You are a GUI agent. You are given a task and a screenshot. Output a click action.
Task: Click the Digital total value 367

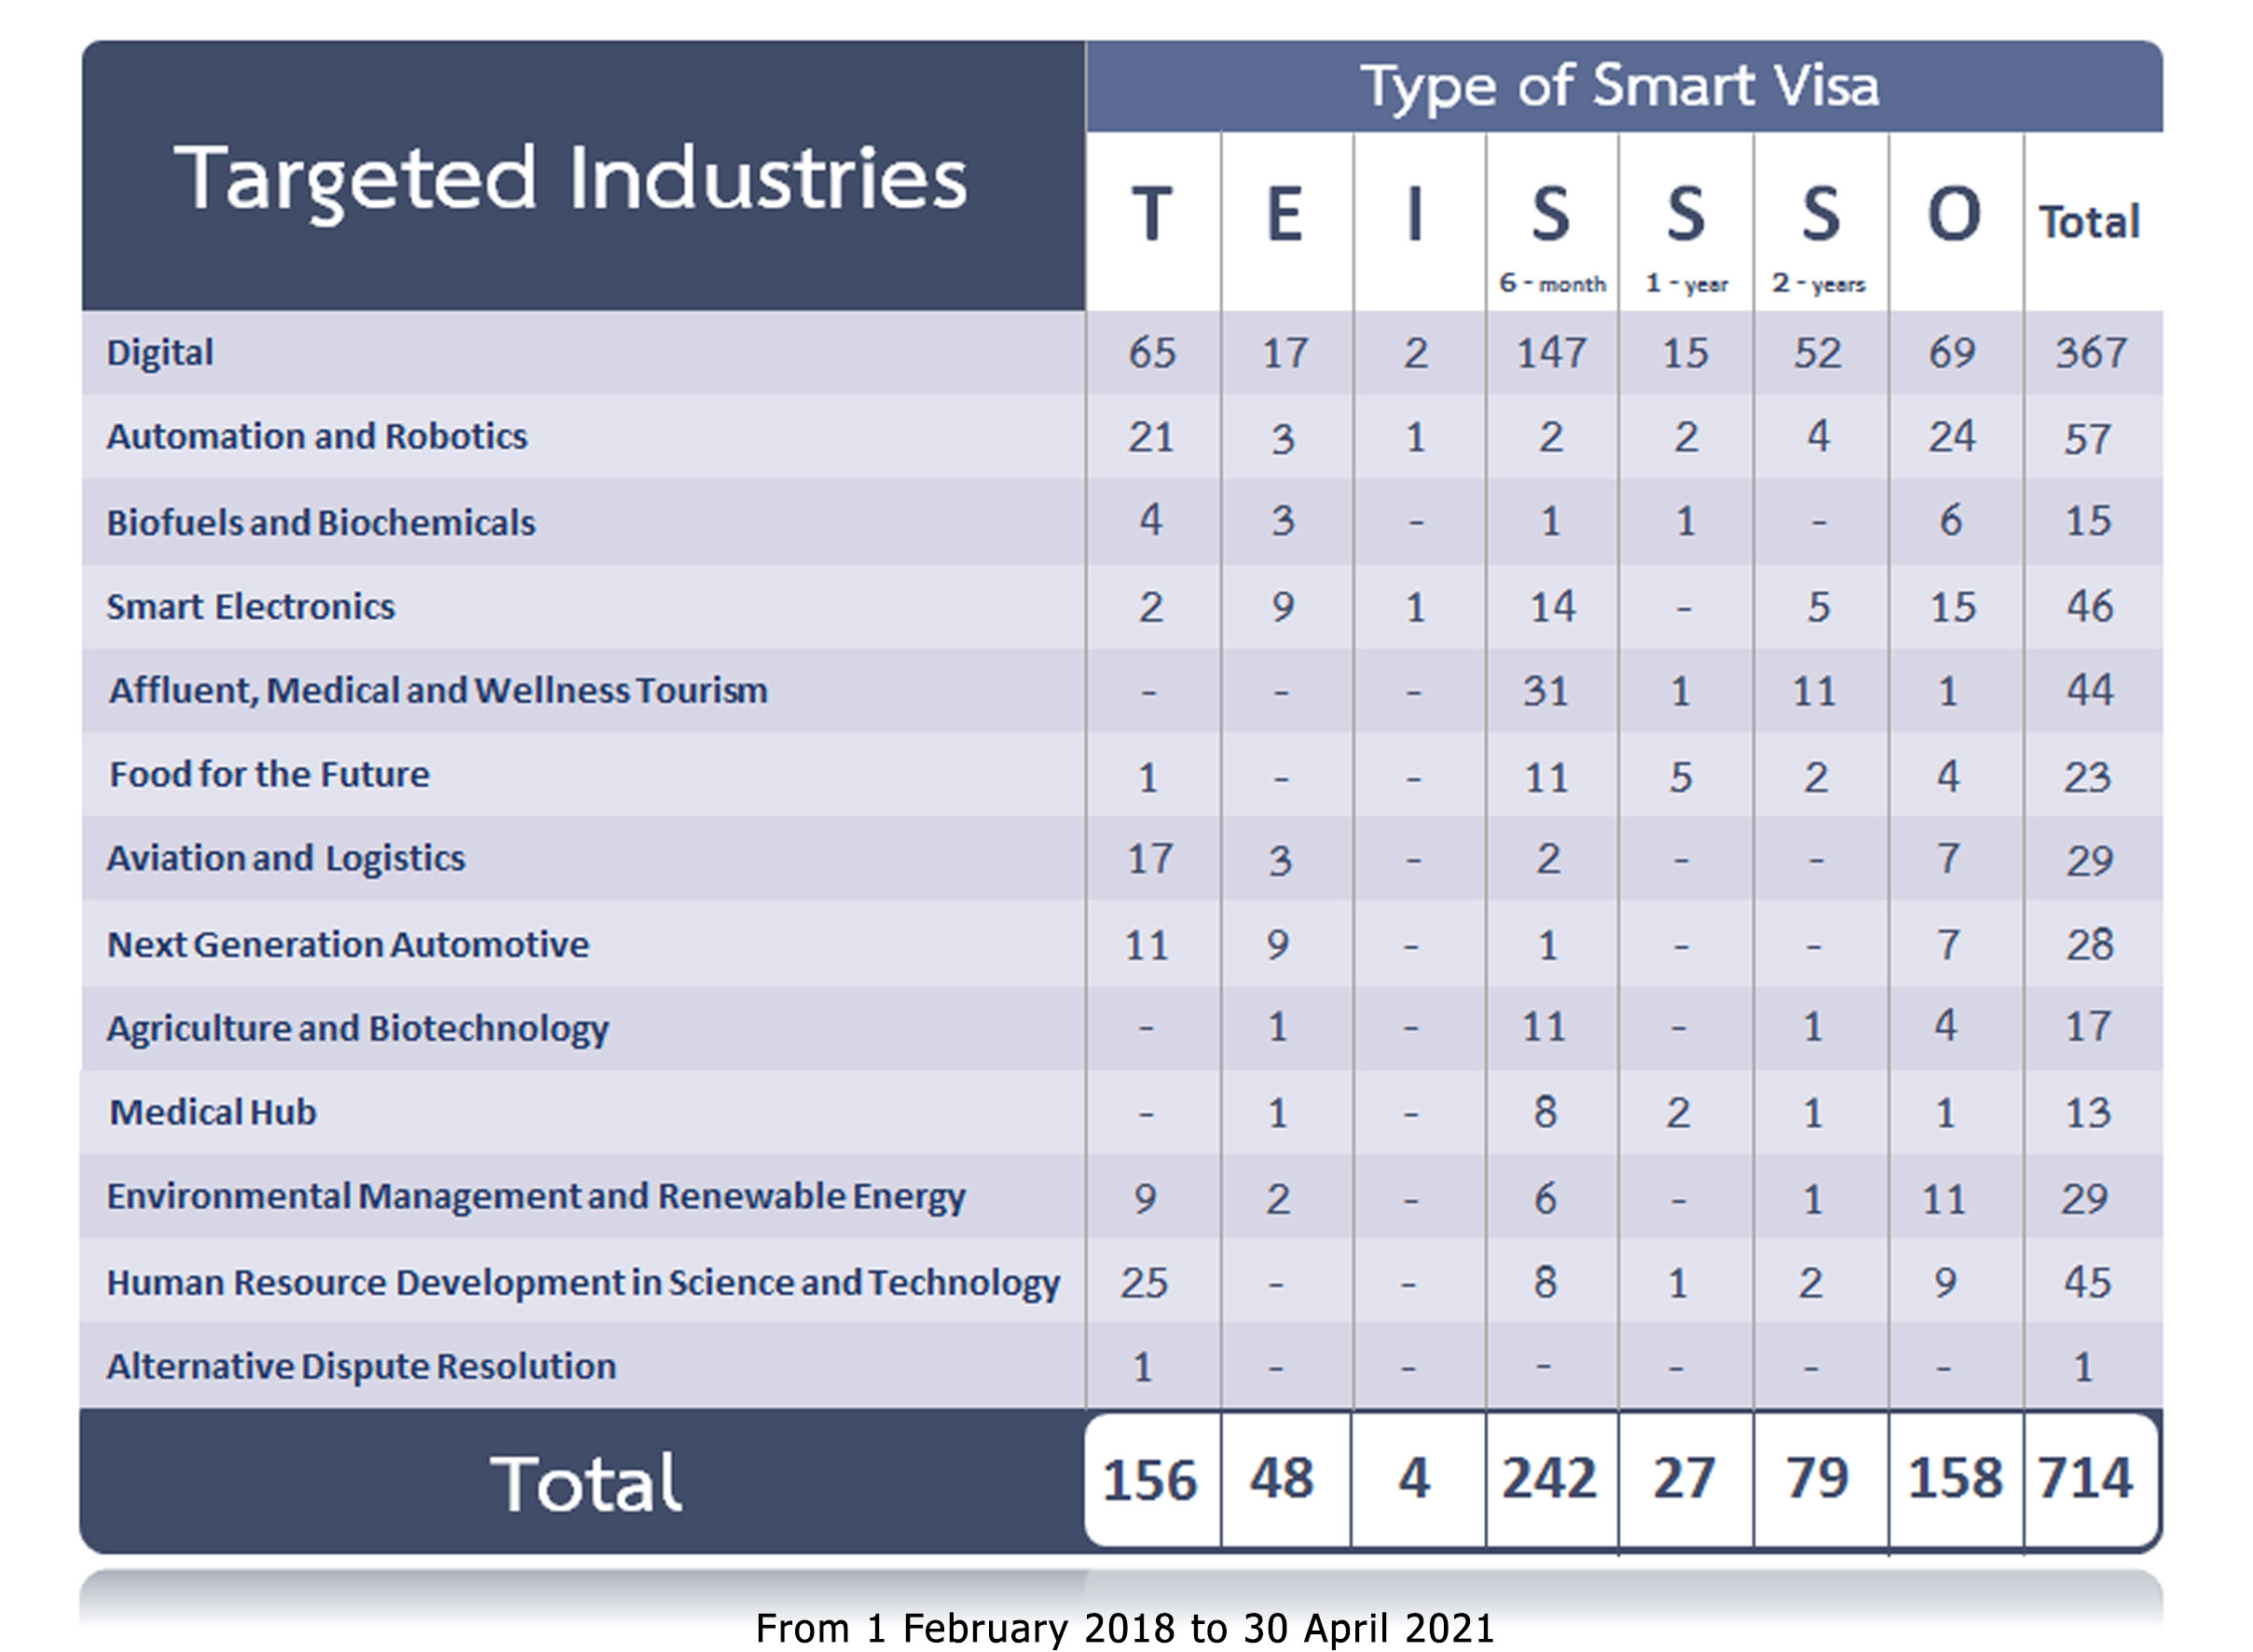2090,353
